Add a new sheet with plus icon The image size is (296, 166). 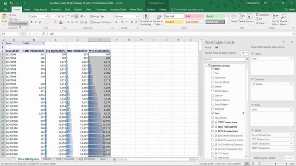[x=114, y=160]
